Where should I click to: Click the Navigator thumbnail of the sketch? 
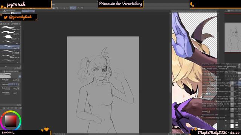[233, 37]
